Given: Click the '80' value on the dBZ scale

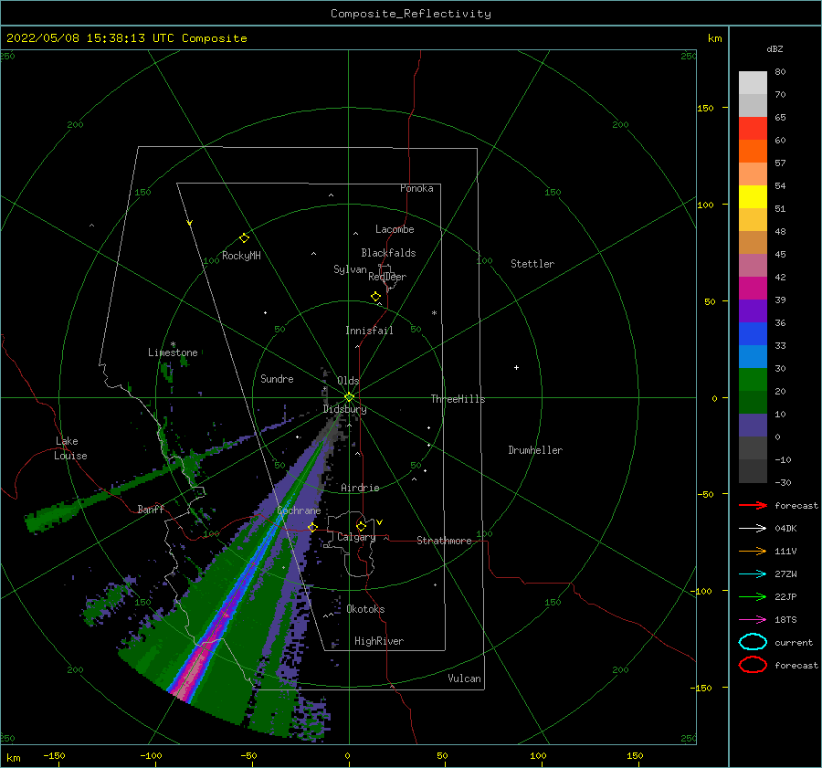Looking at the screenshot, I should click(780, 72).
